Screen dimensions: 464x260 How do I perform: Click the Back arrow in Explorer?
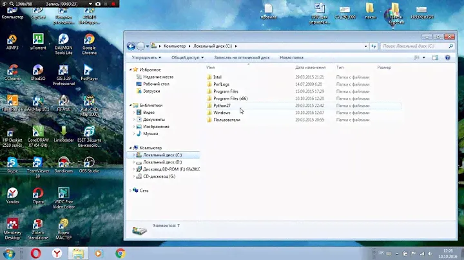point(131,46)
